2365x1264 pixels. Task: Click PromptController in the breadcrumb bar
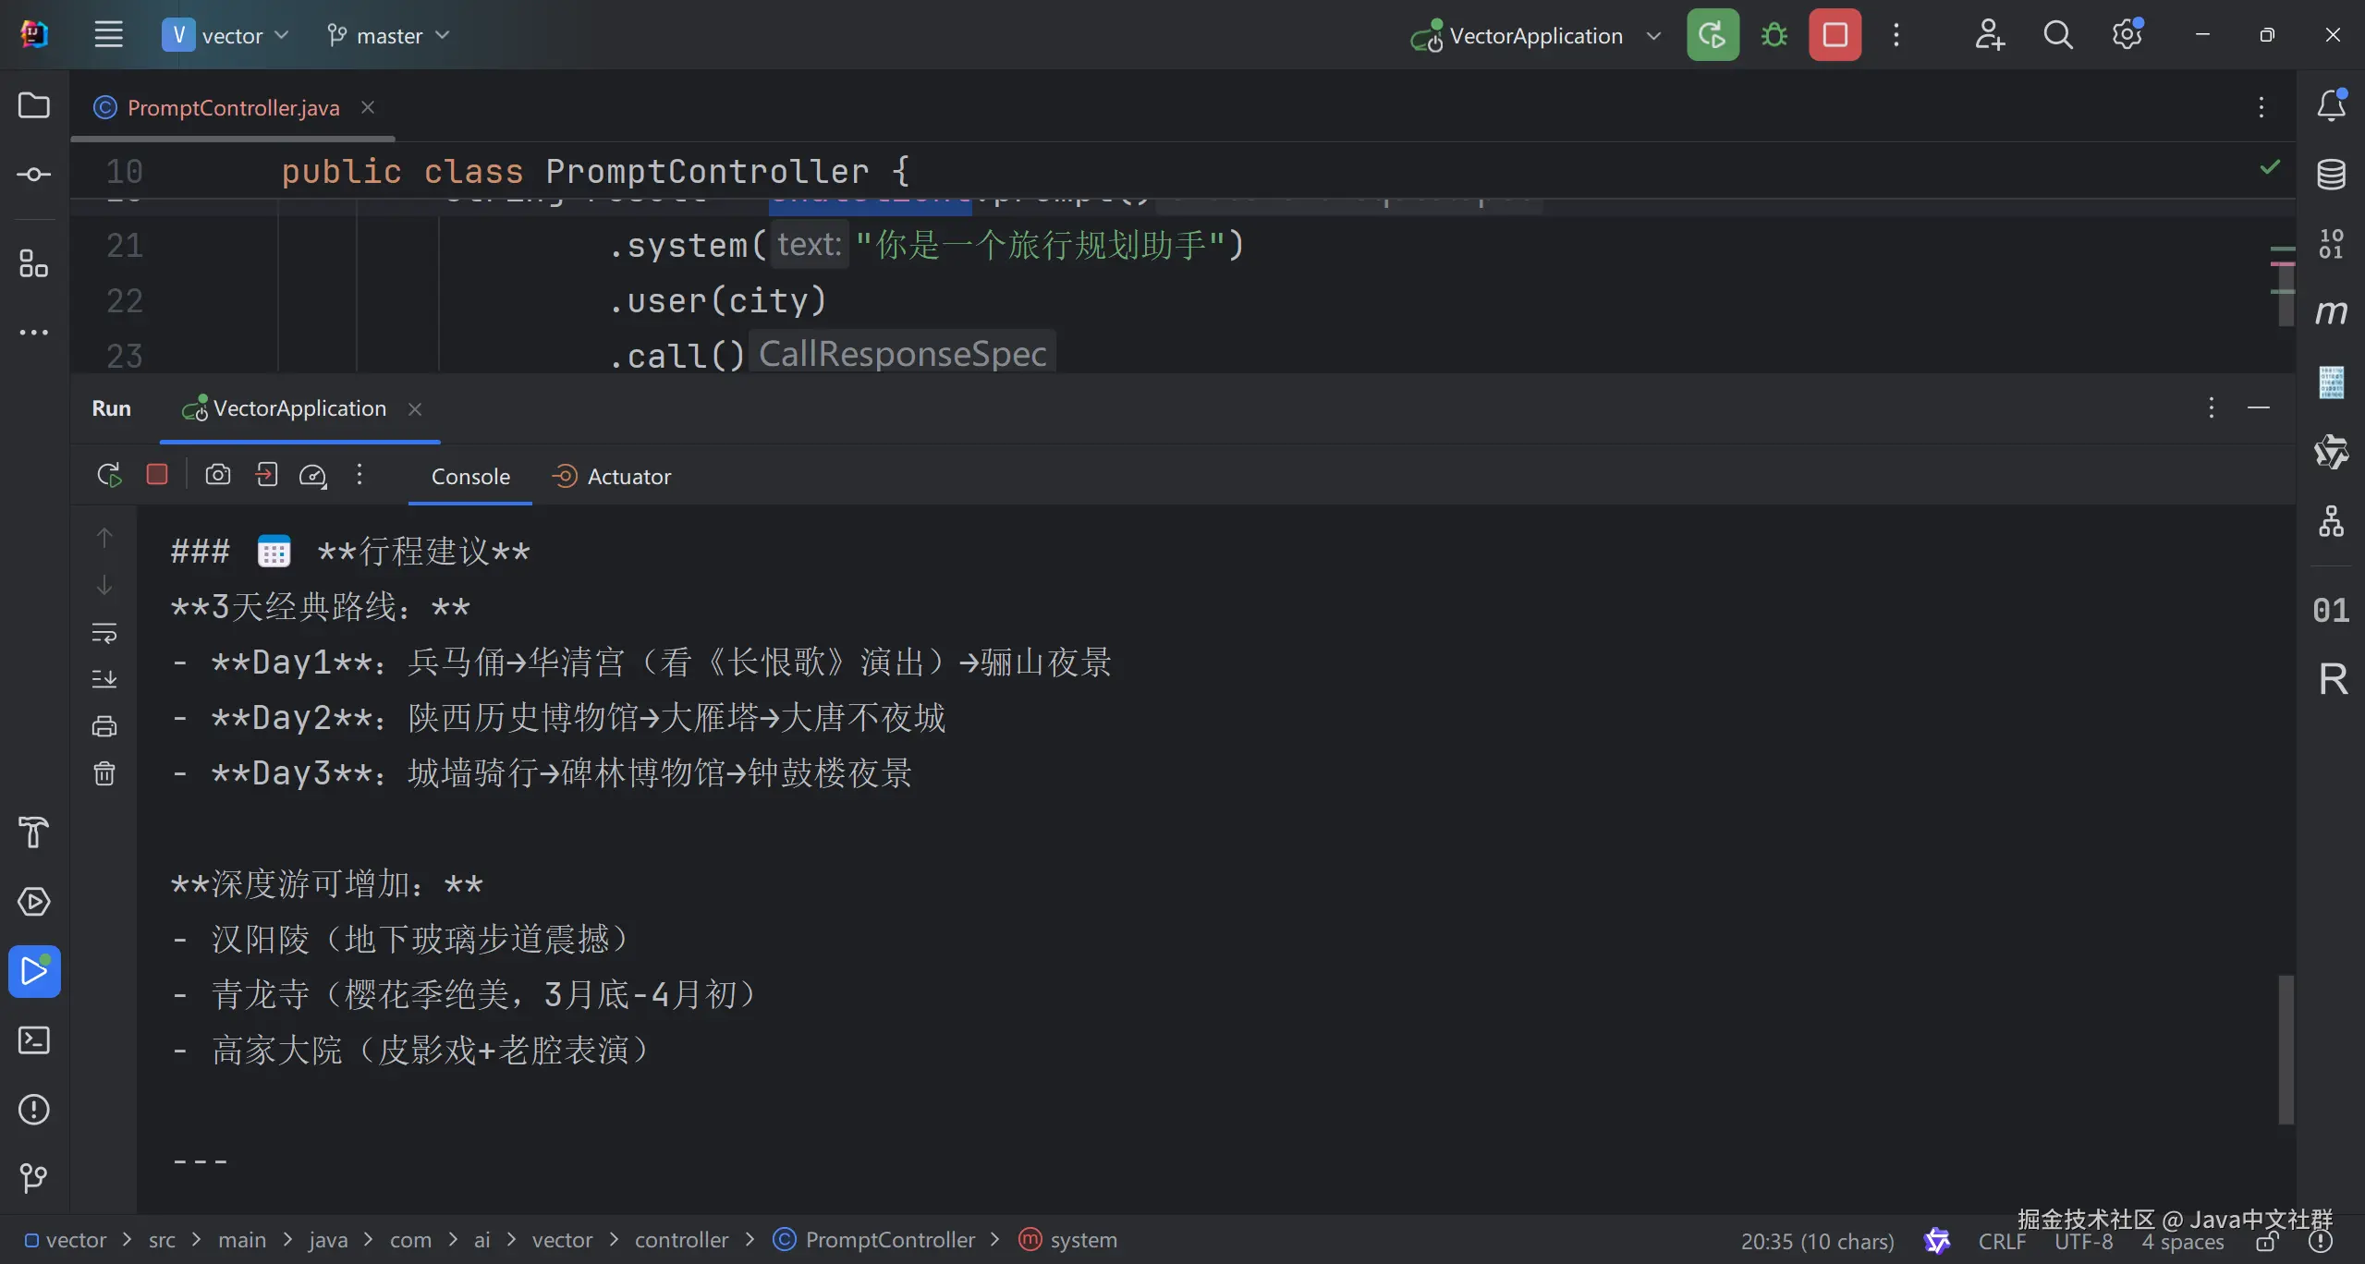[889, 1240]
